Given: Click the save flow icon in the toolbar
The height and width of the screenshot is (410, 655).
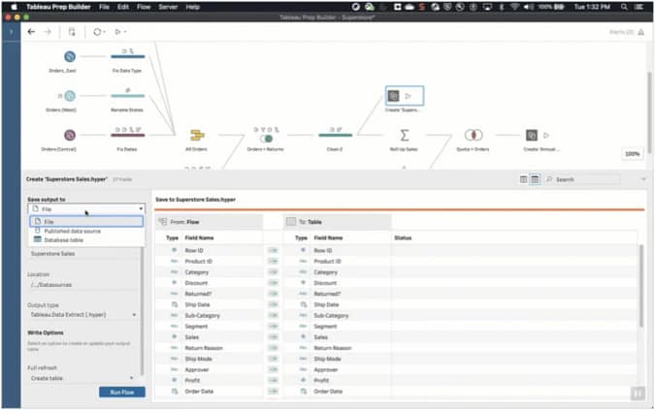Looking at the screenshot, I should pos(72,32).
